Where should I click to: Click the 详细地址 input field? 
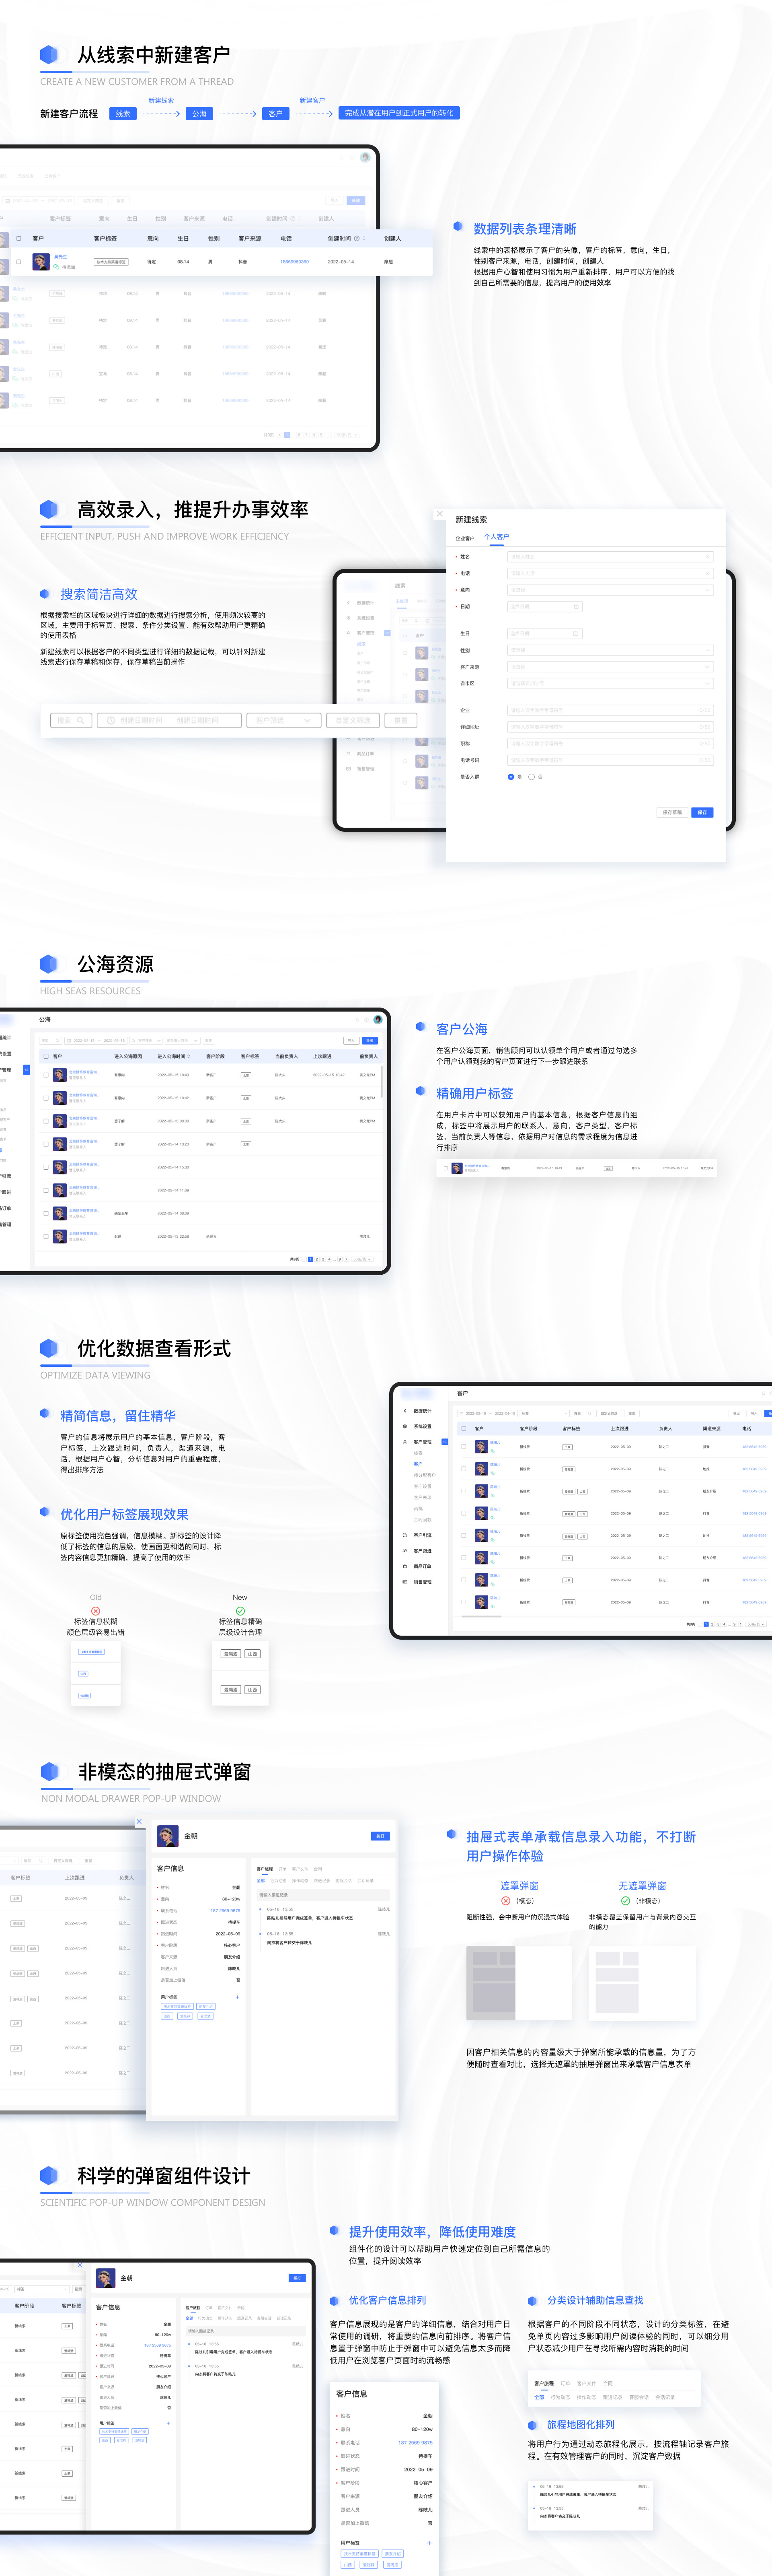coord(610,727)
